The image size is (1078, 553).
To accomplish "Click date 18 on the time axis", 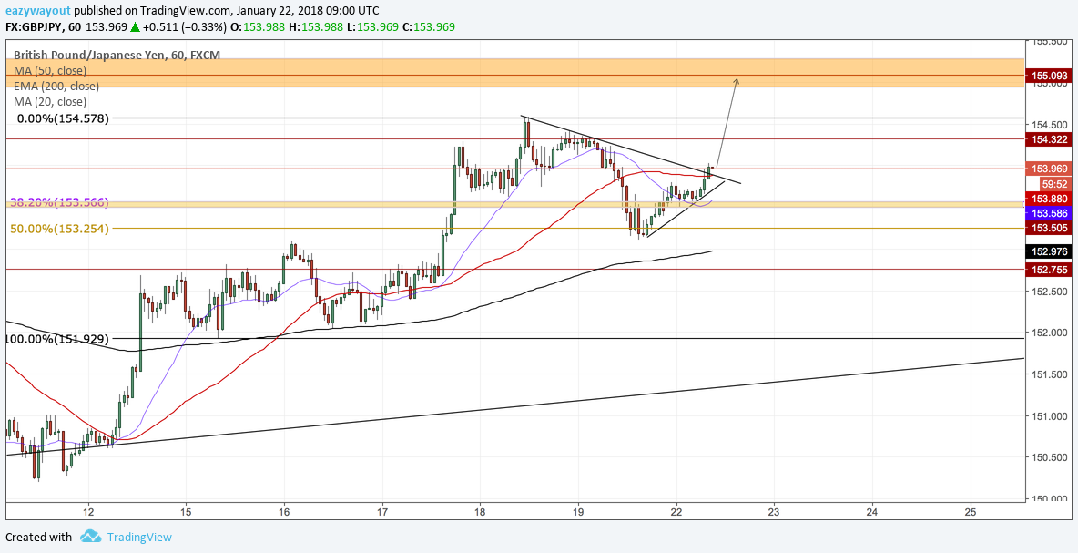I will tap(480, 512).
